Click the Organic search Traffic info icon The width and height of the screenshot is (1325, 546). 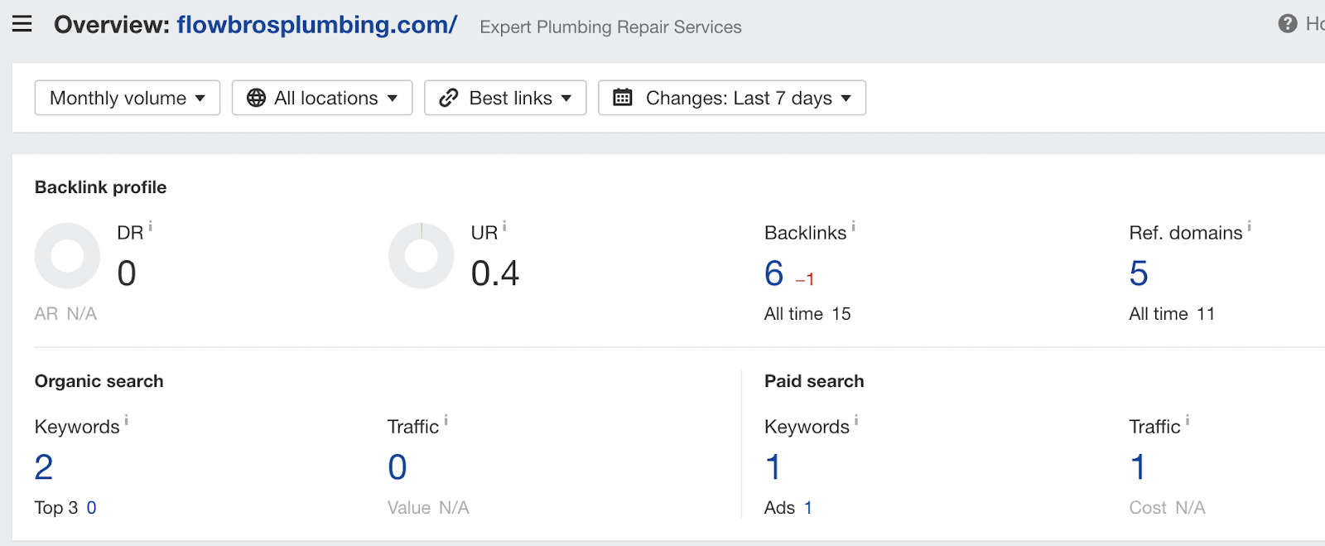tap(446, 420)
